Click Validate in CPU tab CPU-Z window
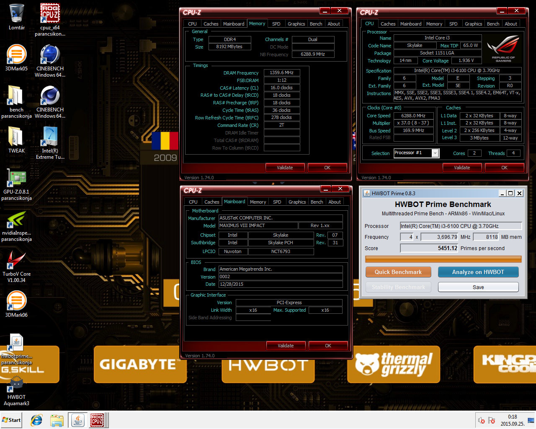This screenshot has height=429, width=536. pyautogui.click(x=462, y=168)
